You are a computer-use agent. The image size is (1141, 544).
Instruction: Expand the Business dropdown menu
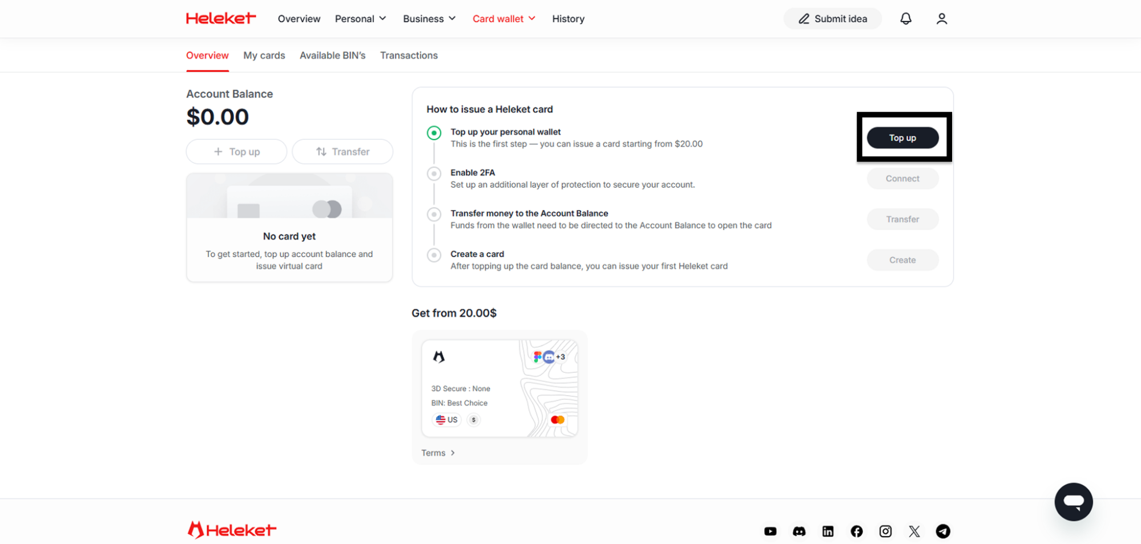point(429,19)
